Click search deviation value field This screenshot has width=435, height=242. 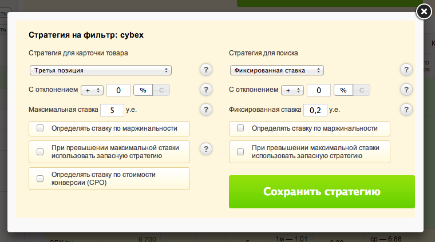(x=319, y=90)
